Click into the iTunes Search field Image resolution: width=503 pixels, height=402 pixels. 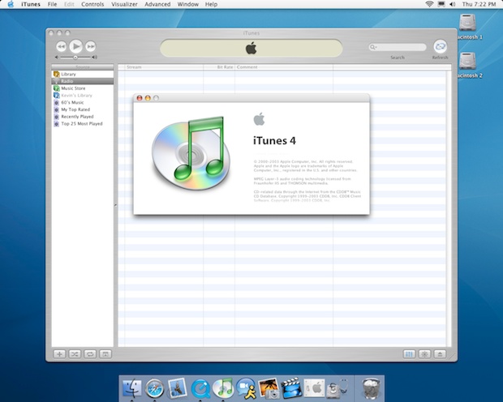tap(398, 47)
